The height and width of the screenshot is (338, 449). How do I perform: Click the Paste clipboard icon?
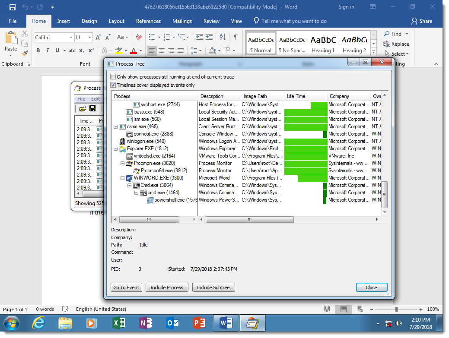11,38
